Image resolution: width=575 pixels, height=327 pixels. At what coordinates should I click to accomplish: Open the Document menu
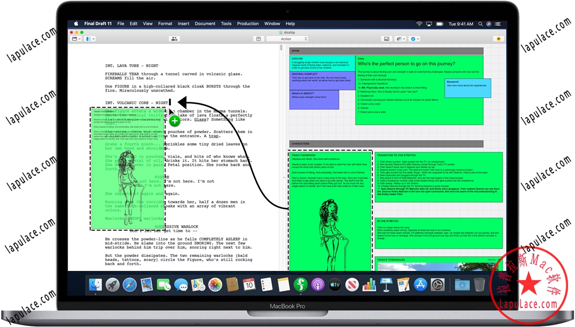pyautogui.click(x=206, y=23)
